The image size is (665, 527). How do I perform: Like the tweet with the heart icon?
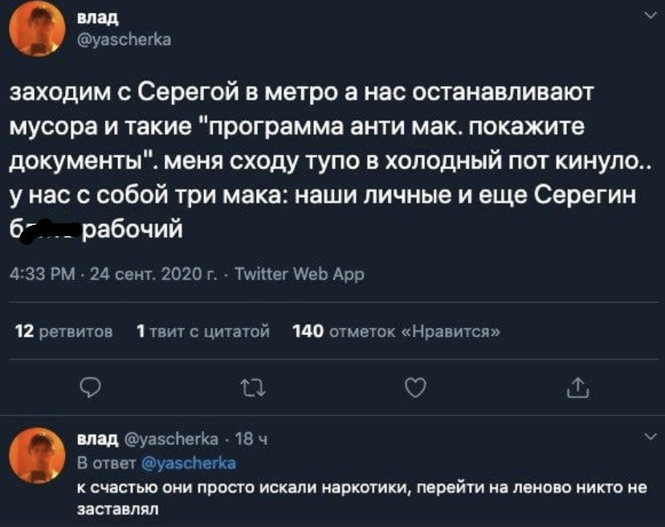[x=414, y=389]
